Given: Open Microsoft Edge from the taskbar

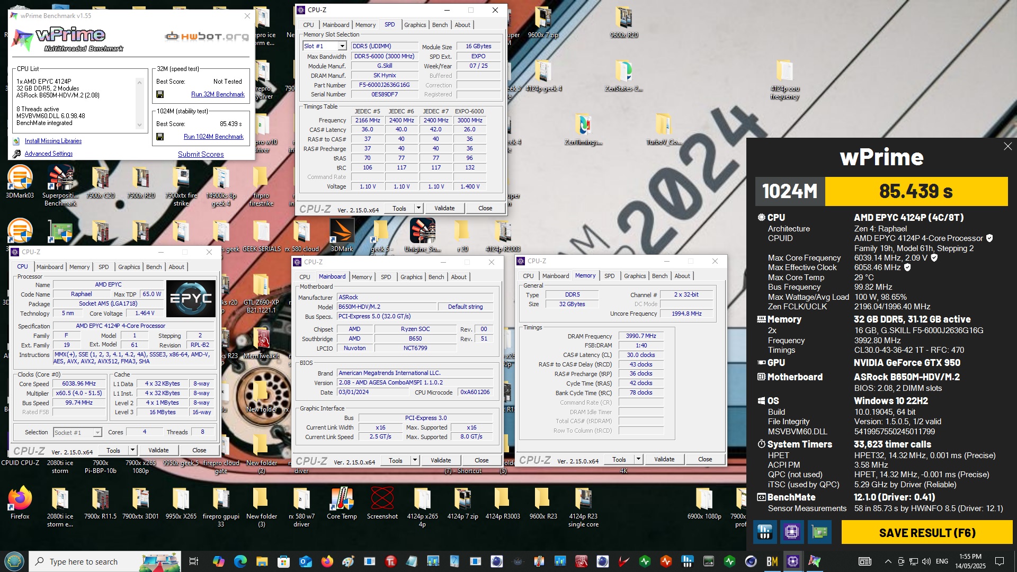Looking at the screenshot, I should 240,561.
